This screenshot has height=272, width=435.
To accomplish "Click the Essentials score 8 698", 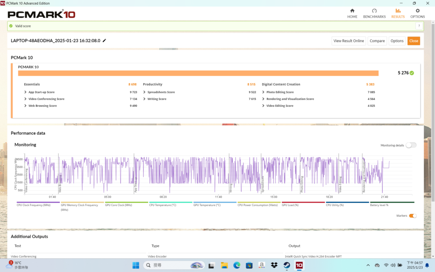I will 133,85.
